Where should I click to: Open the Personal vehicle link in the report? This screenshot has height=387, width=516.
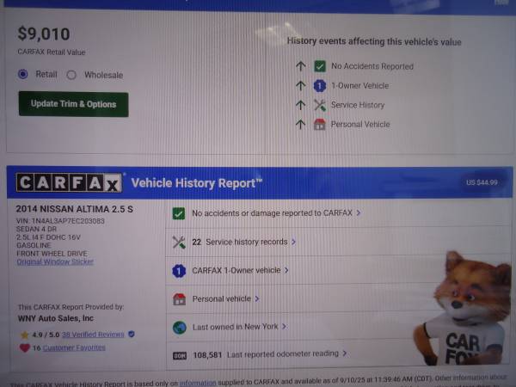(222, 298)
